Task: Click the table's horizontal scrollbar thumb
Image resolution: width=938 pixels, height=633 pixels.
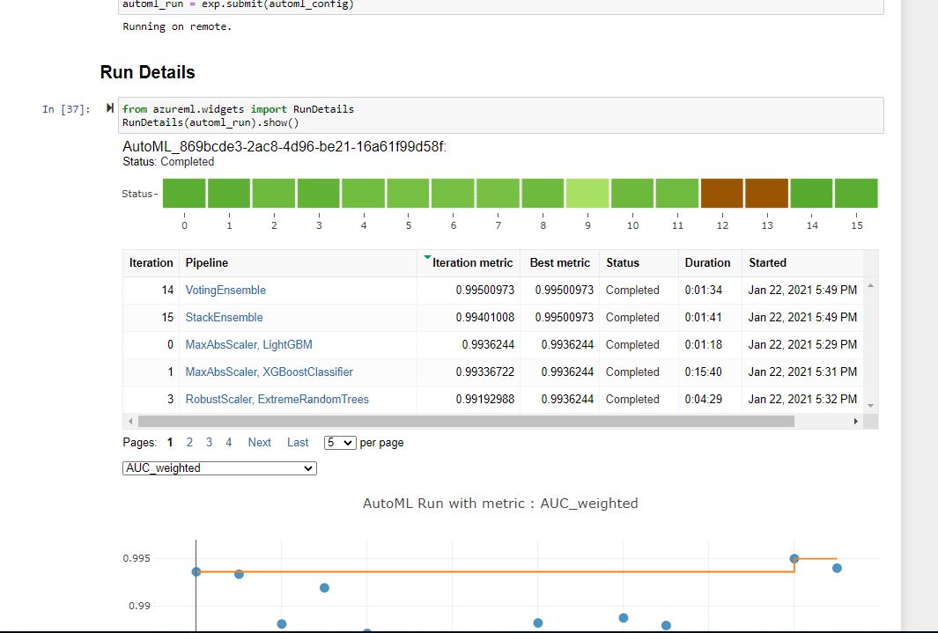Action: [x=466, y=422]
